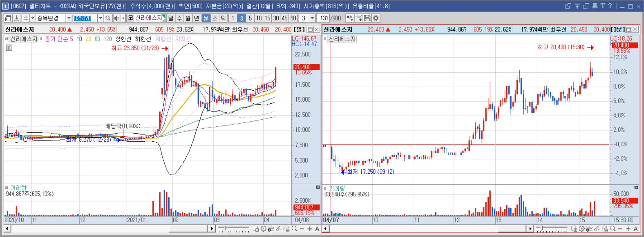The height and width of the screenshot is (237, 644).
Task: Expand the speaker icon dropdown arrow
Action: [123, 18]
